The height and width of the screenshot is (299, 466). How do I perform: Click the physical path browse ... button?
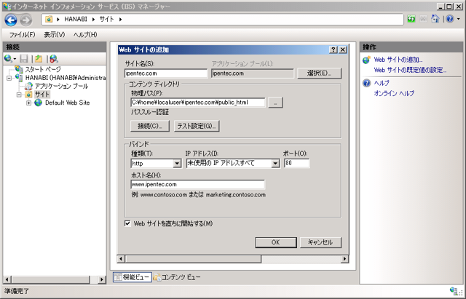click(275, 103)
